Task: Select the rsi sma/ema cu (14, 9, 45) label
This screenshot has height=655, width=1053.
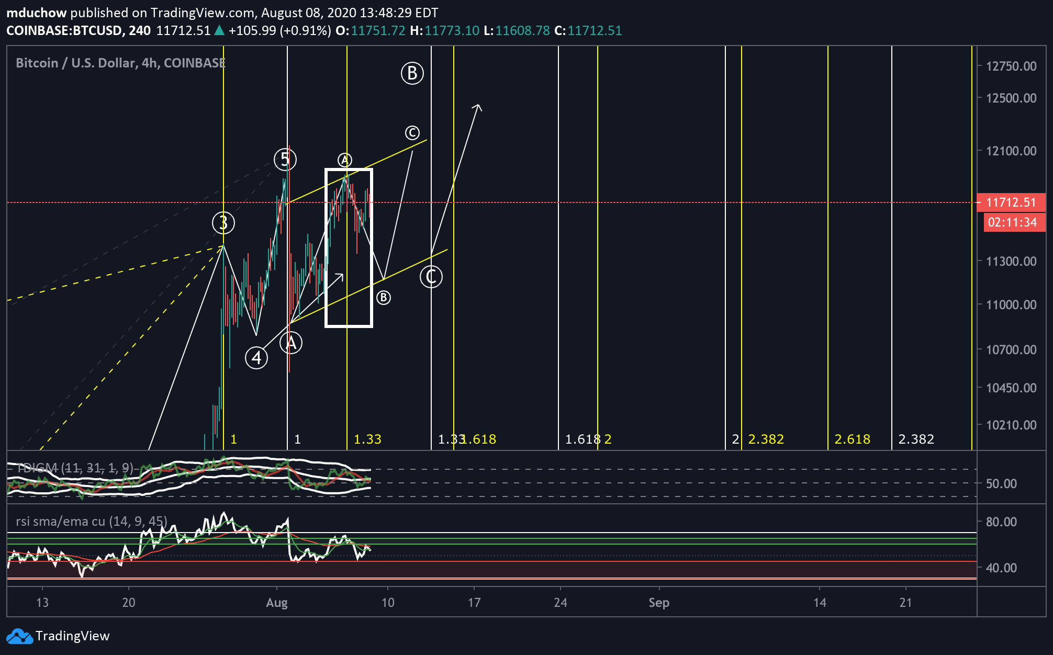Action: (x=92, y=521)
